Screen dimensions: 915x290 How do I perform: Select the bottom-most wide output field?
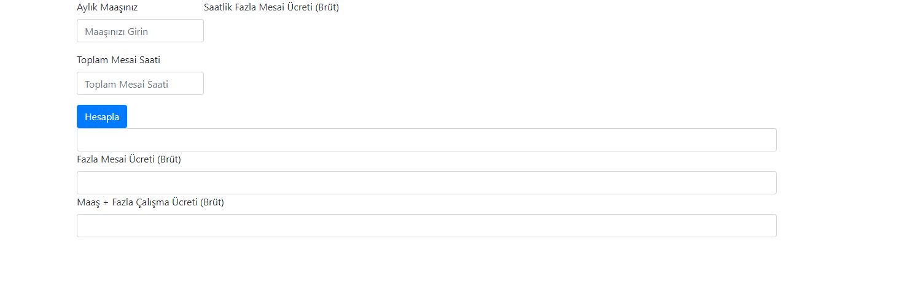(426, 226)
